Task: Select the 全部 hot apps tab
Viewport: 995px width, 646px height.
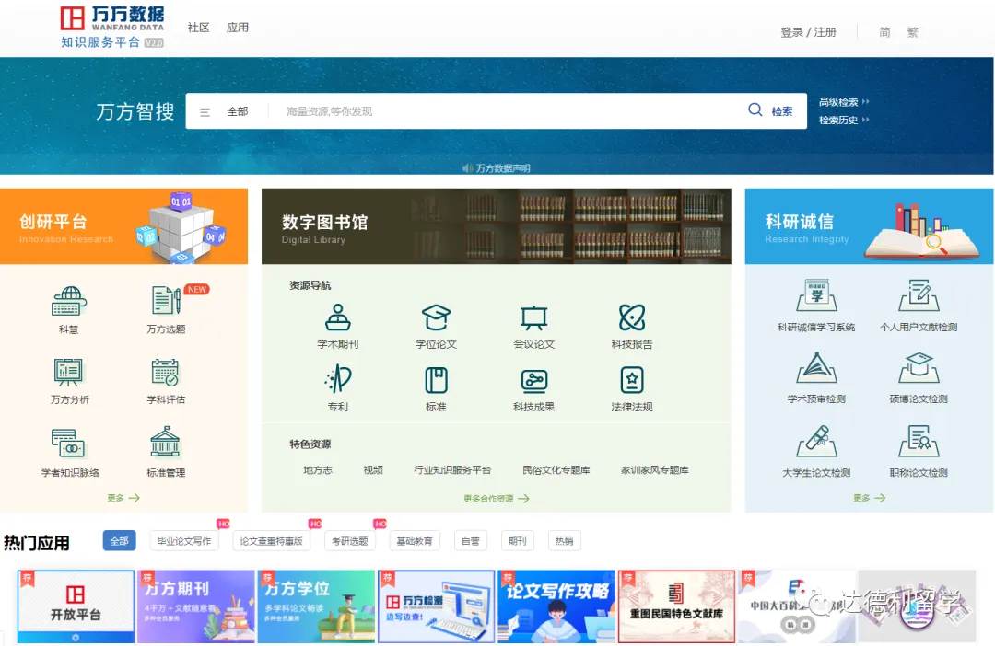Action: click(x=119, y=541)
